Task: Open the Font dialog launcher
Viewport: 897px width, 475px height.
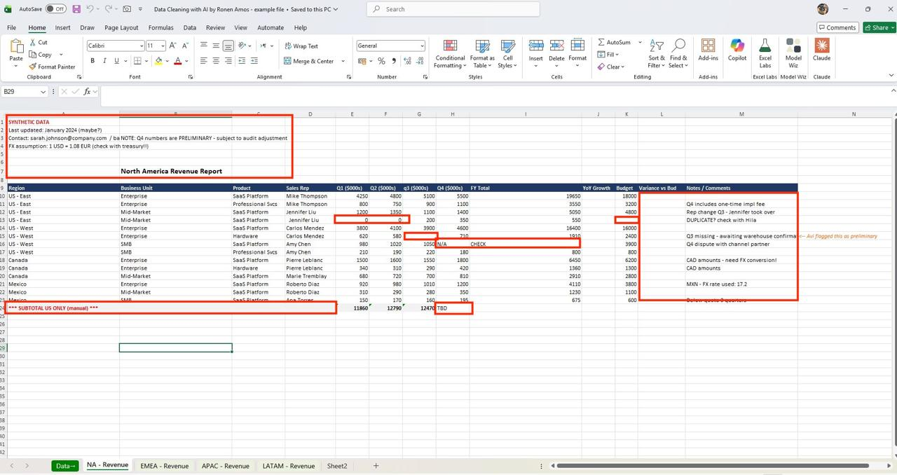Action: [191, 77]
